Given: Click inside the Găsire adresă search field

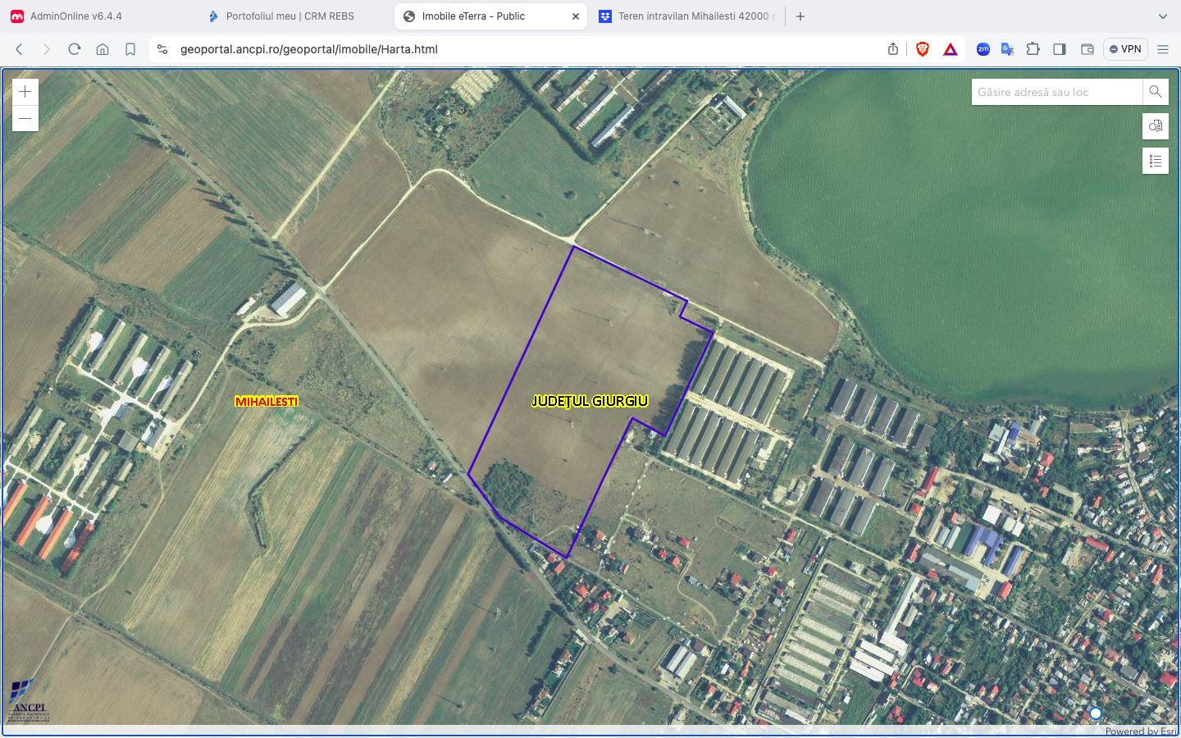Looking at the screenshot, I should pos(1054,92).
